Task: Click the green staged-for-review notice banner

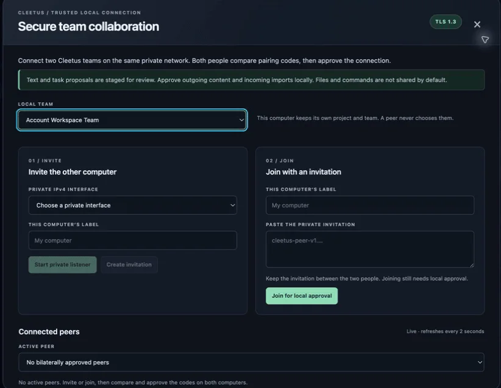Action: coord(251,80)
